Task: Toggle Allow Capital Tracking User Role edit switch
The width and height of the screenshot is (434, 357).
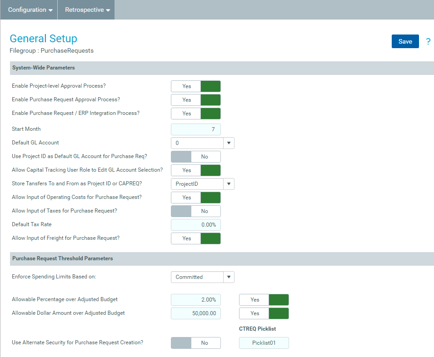Action: pyautogui.click(x=196, y=170)
